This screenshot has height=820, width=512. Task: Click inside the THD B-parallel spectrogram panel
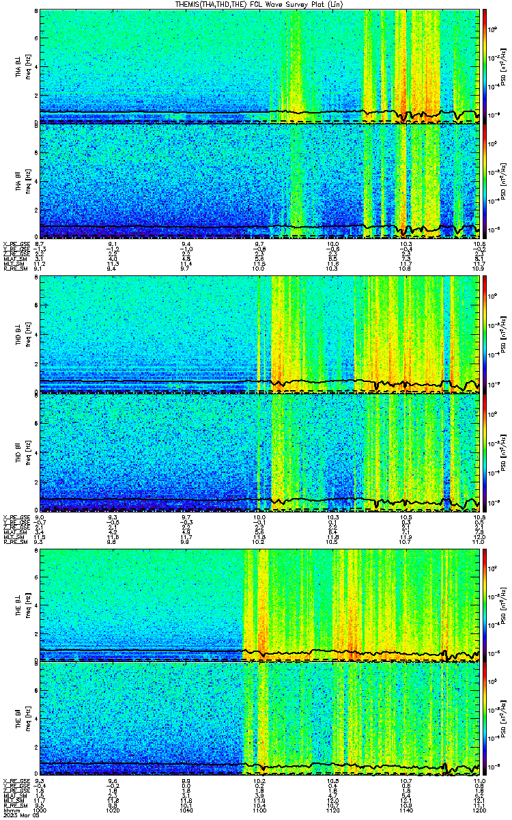click(259, 452)
